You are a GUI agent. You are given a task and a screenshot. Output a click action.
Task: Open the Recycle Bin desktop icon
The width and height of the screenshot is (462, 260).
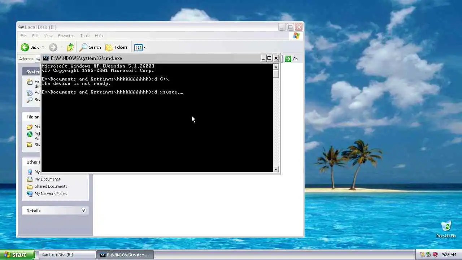pyautogui.click(x=446, y=229)
